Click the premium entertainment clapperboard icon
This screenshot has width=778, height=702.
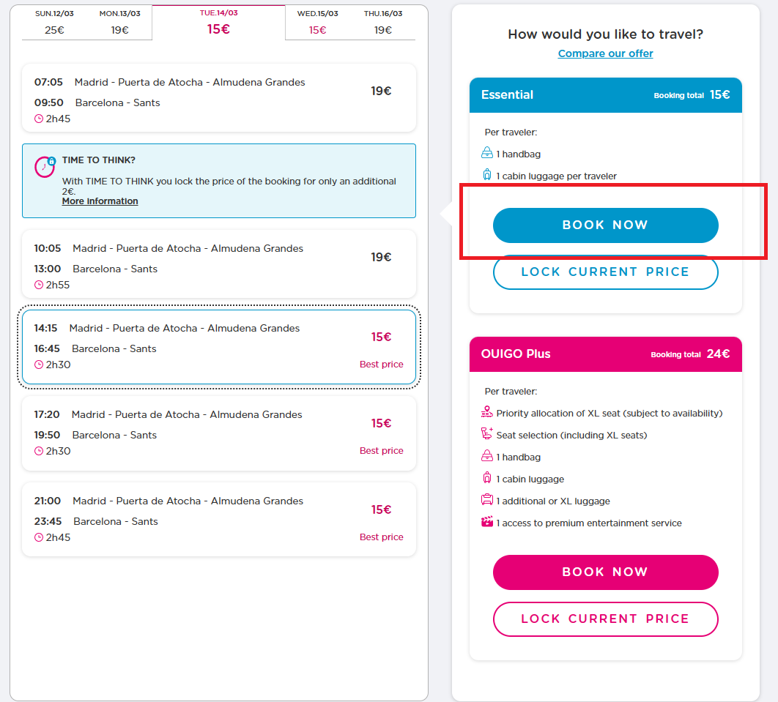pyautogui.click(x=487, y=521)
